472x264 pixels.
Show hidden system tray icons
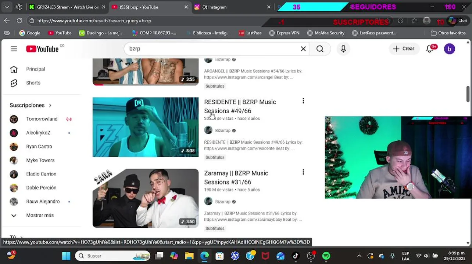tap(359, 256)
